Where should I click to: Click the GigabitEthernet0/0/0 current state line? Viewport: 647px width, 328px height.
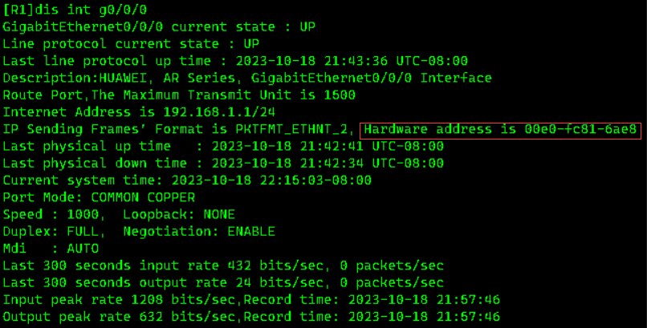click(x=159, y=26)
